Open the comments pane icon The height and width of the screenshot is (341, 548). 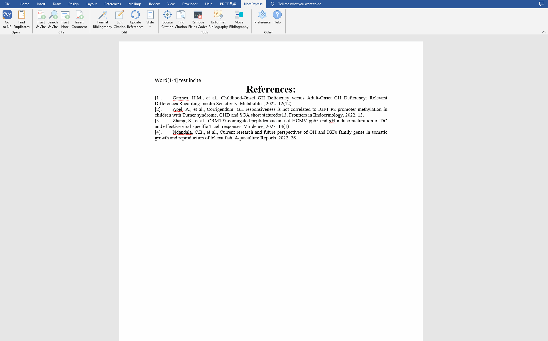542,4
